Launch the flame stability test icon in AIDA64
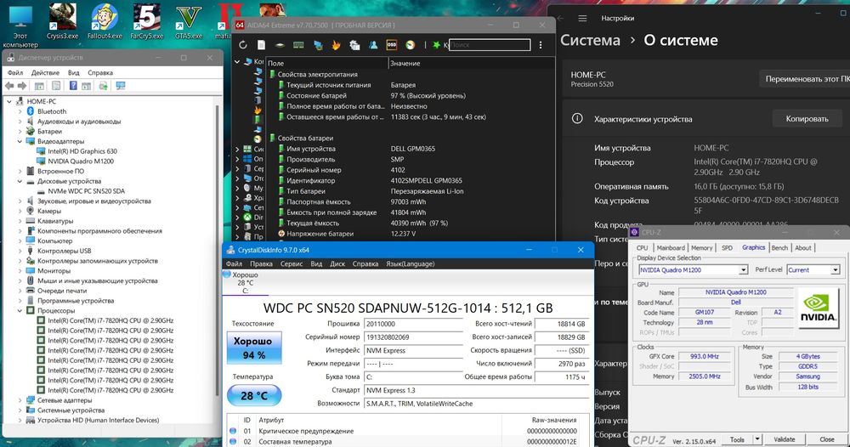The image size is (850, 447). tap(336, 45)
